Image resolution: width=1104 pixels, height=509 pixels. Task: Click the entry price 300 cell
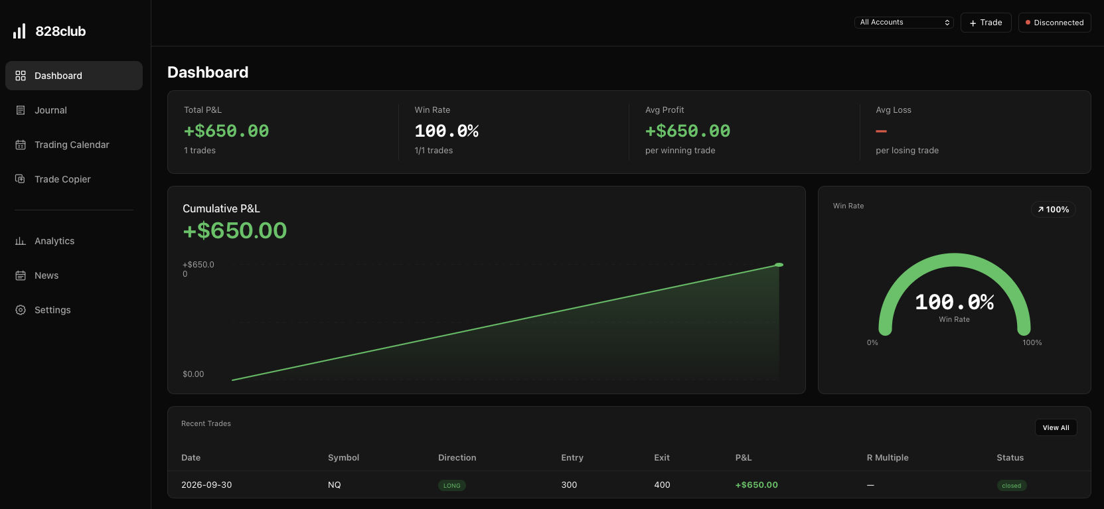point(569,485)
